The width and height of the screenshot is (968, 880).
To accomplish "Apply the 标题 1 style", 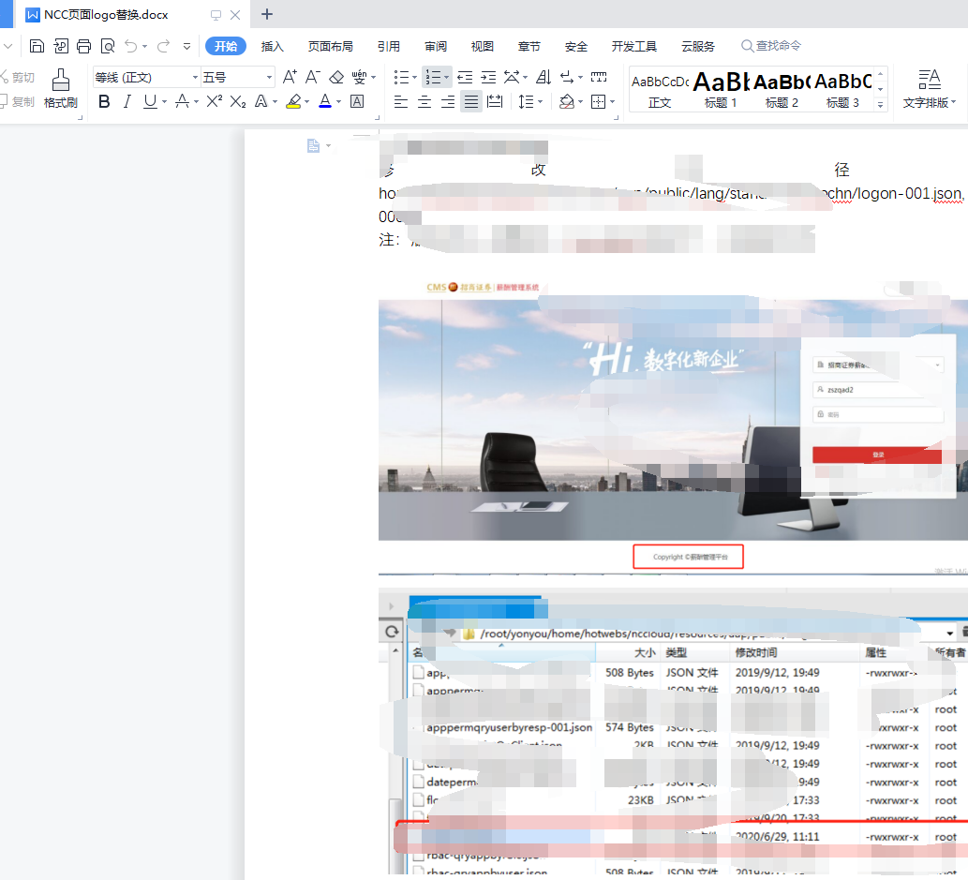I will (x=721, y=90).
